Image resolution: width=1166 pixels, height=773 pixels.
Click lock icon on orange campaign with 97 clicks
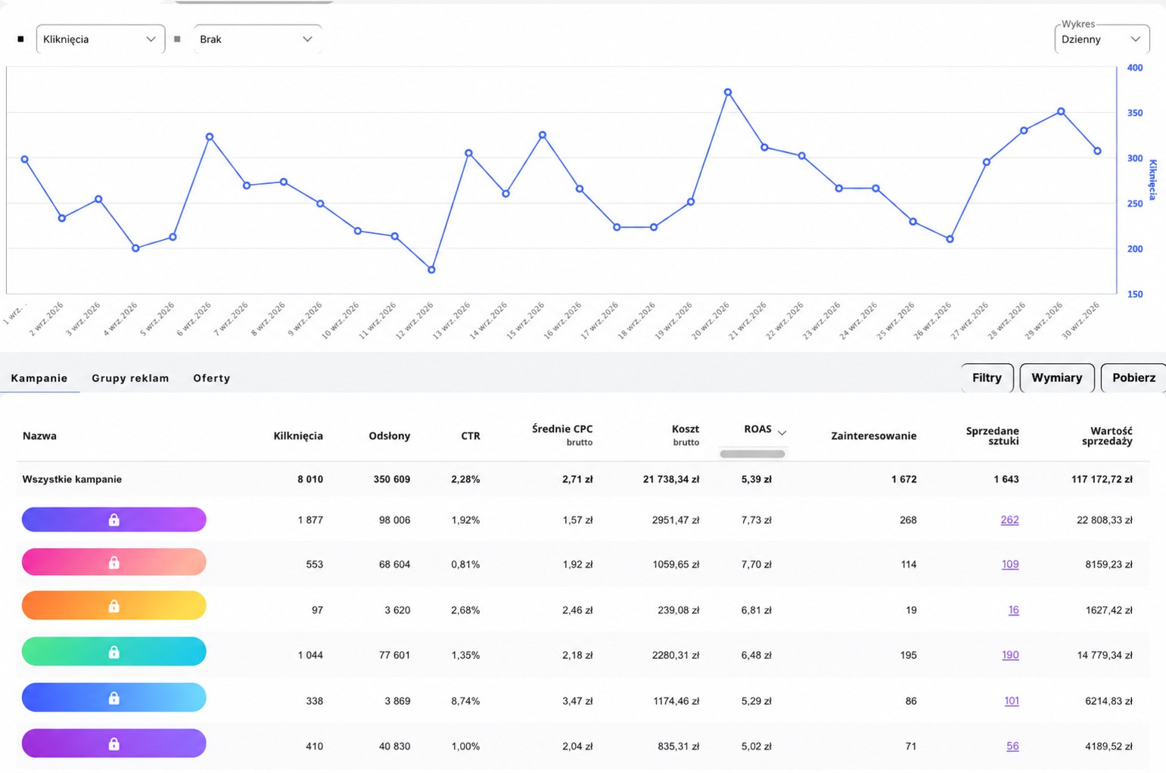click(113, 606)
